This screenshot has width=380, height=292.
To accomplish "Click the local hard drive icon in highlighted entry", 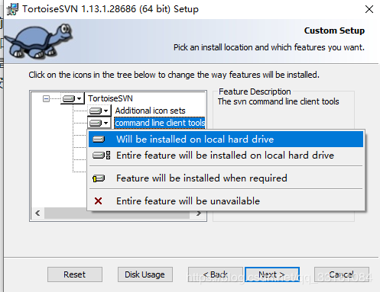I will (99, 140).
